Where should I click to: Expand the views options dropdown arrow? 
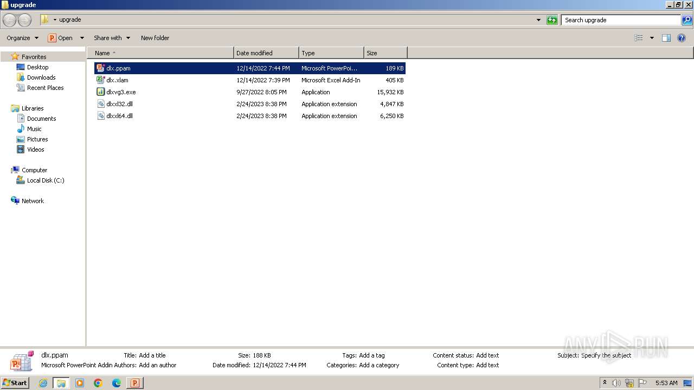coord(652,38)
